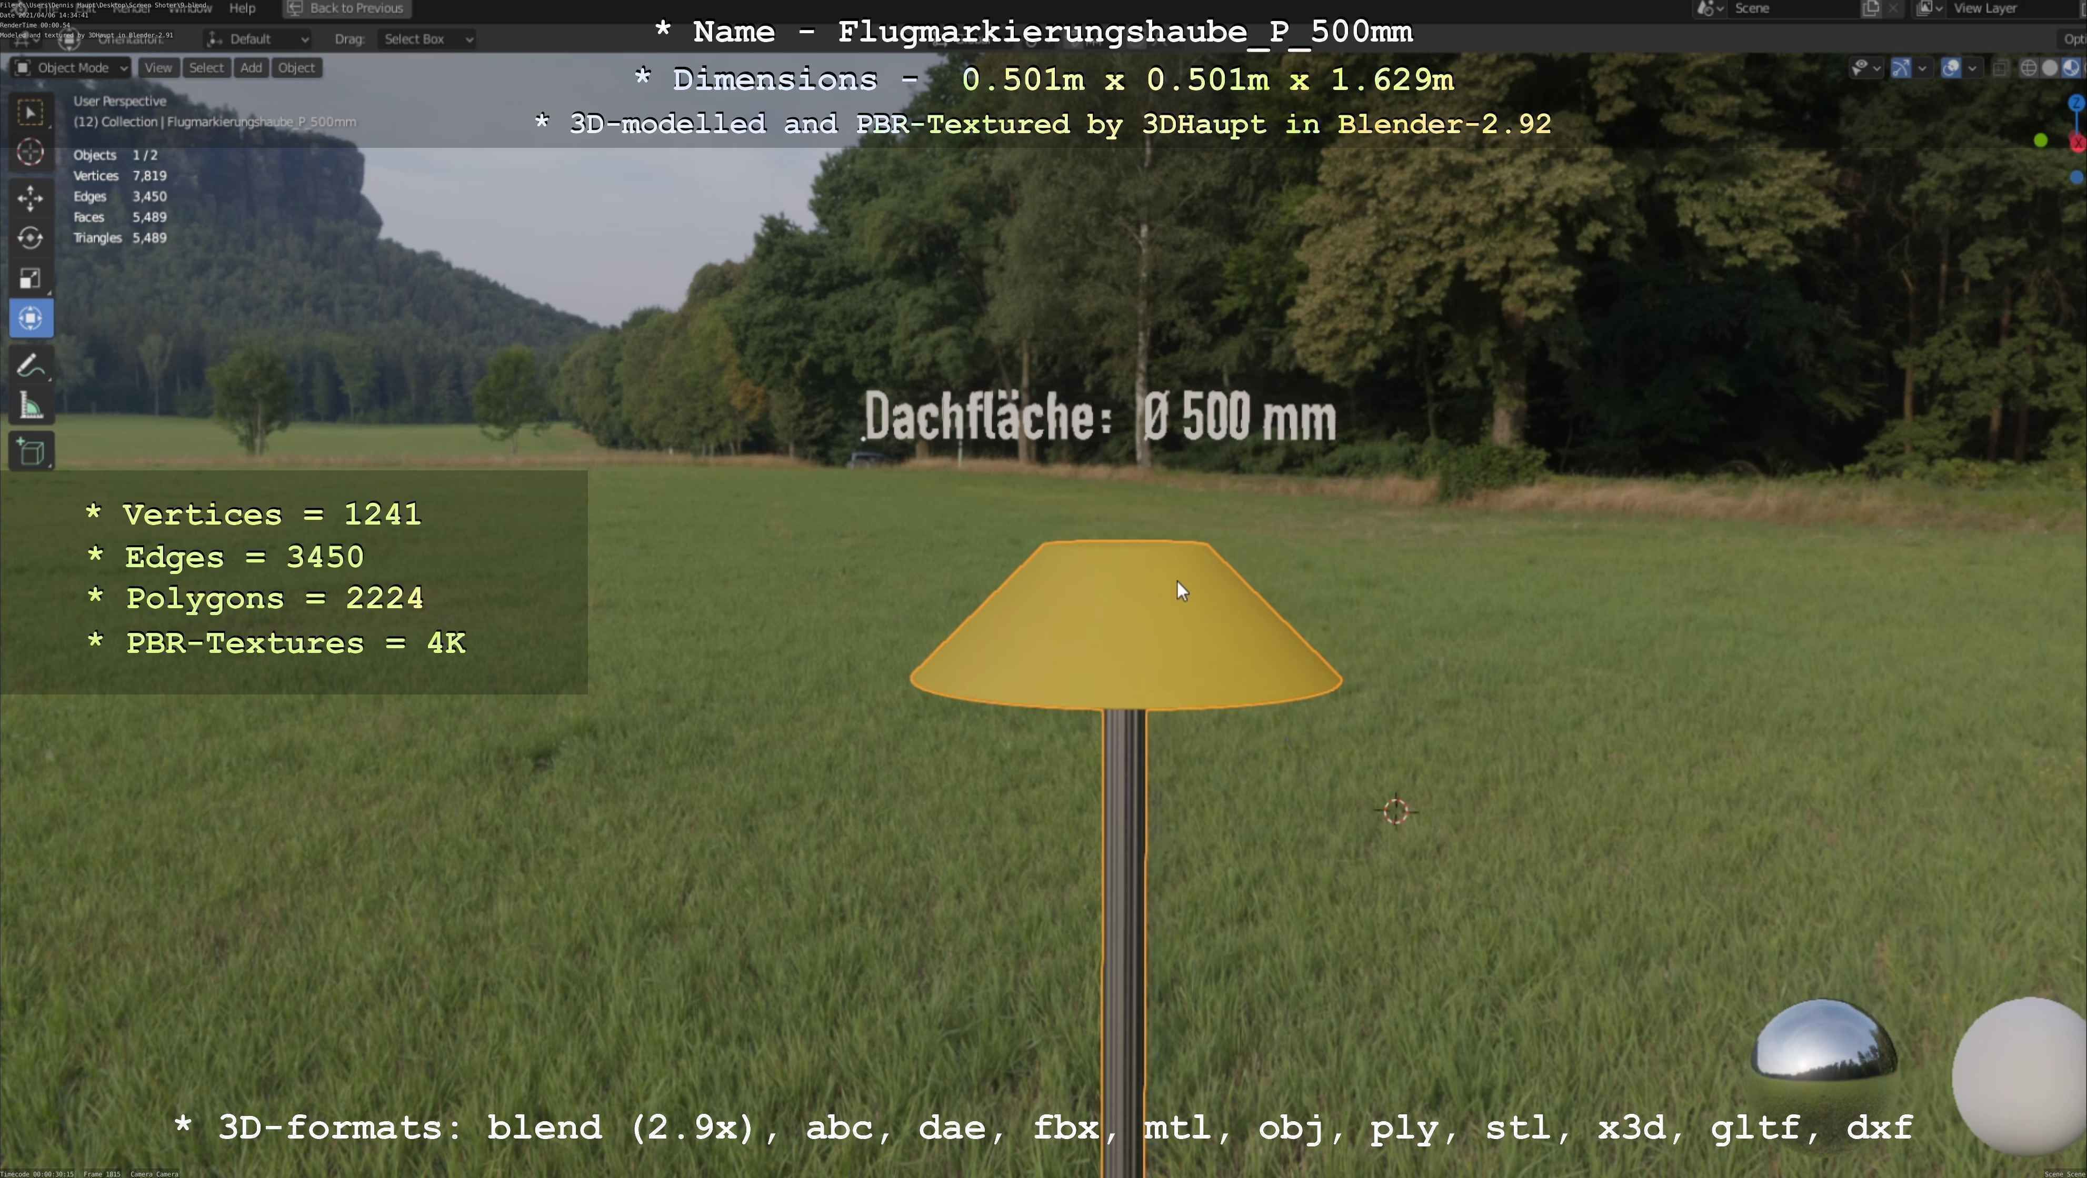Open the gizmo options dropdown arrow
This screenshot has height=1178, width=2087.
click(1922, 68)
